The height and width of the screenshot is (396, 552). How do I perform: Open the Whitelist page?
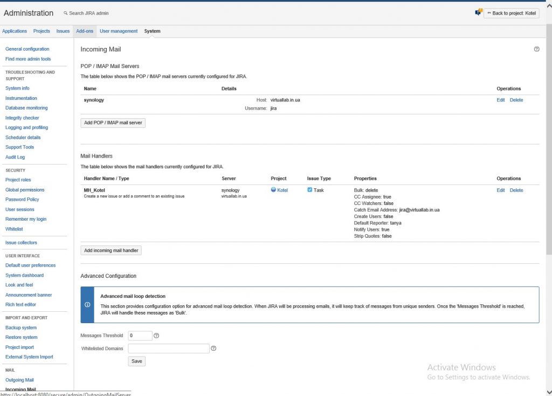coord(14,229)
